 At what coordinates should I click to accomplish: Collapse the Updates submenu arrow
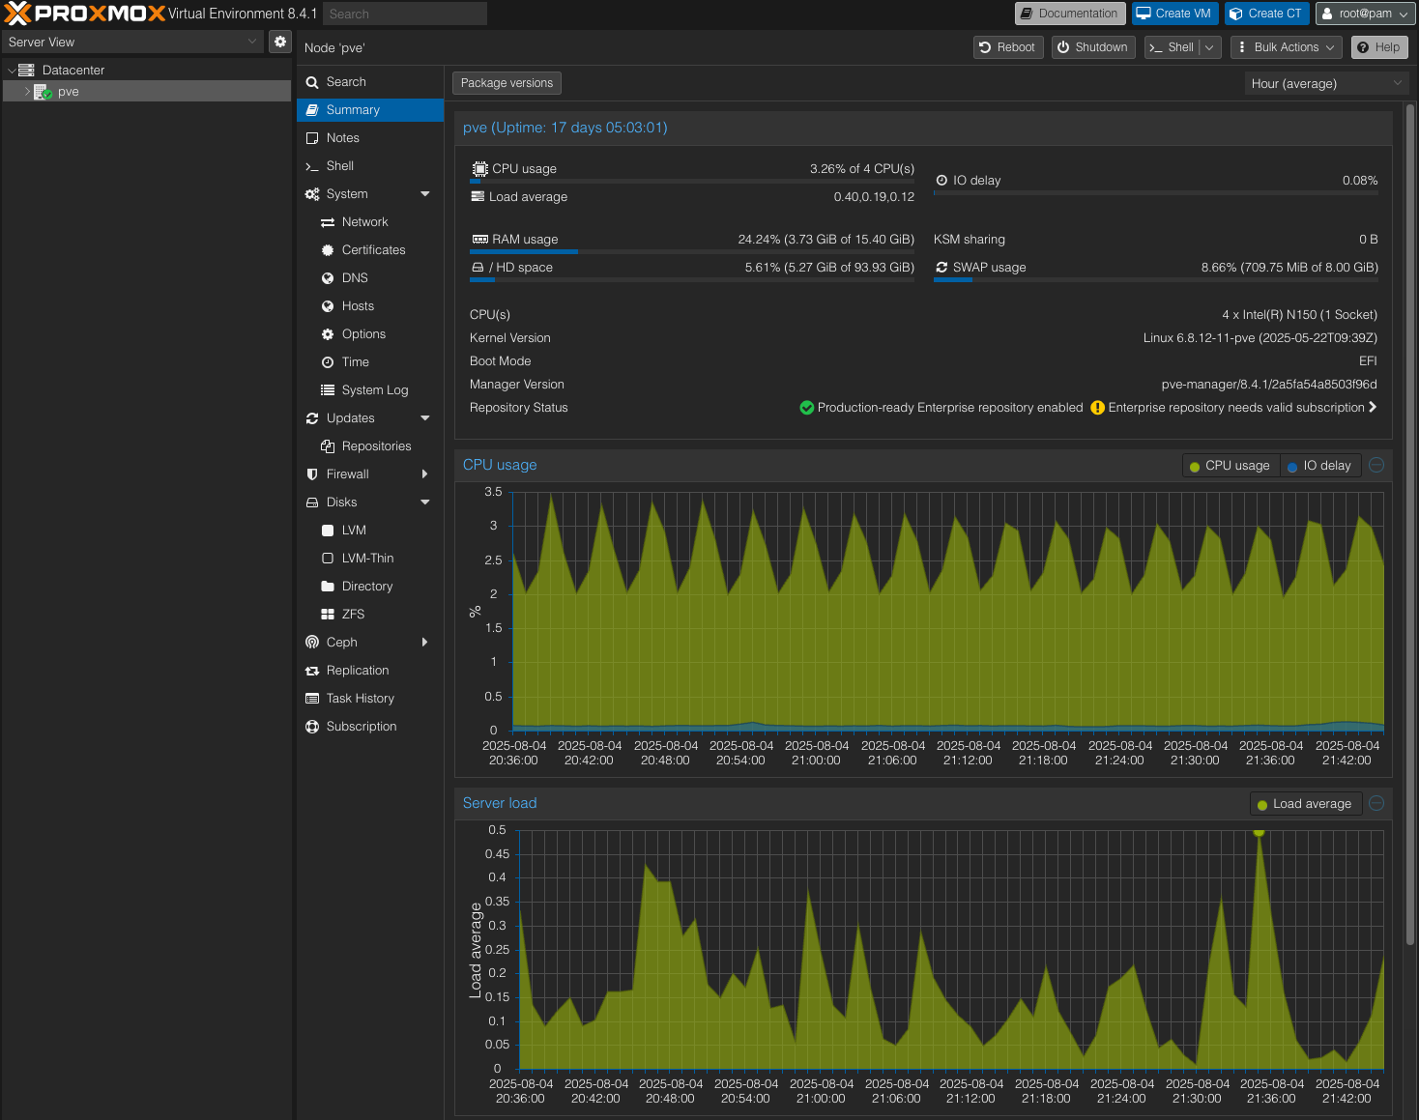pos(425,418)
